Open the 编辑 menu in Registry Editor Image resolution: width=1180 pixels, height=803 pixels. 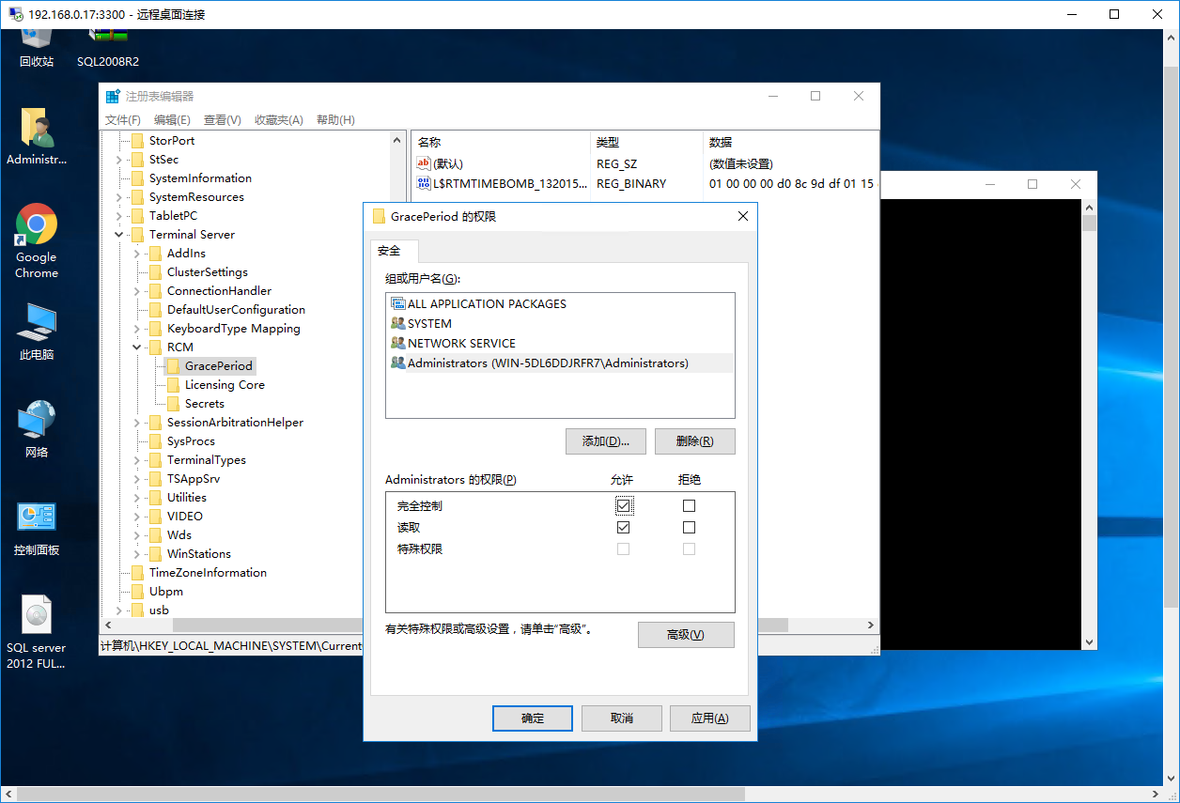click(x=172, y=119)
